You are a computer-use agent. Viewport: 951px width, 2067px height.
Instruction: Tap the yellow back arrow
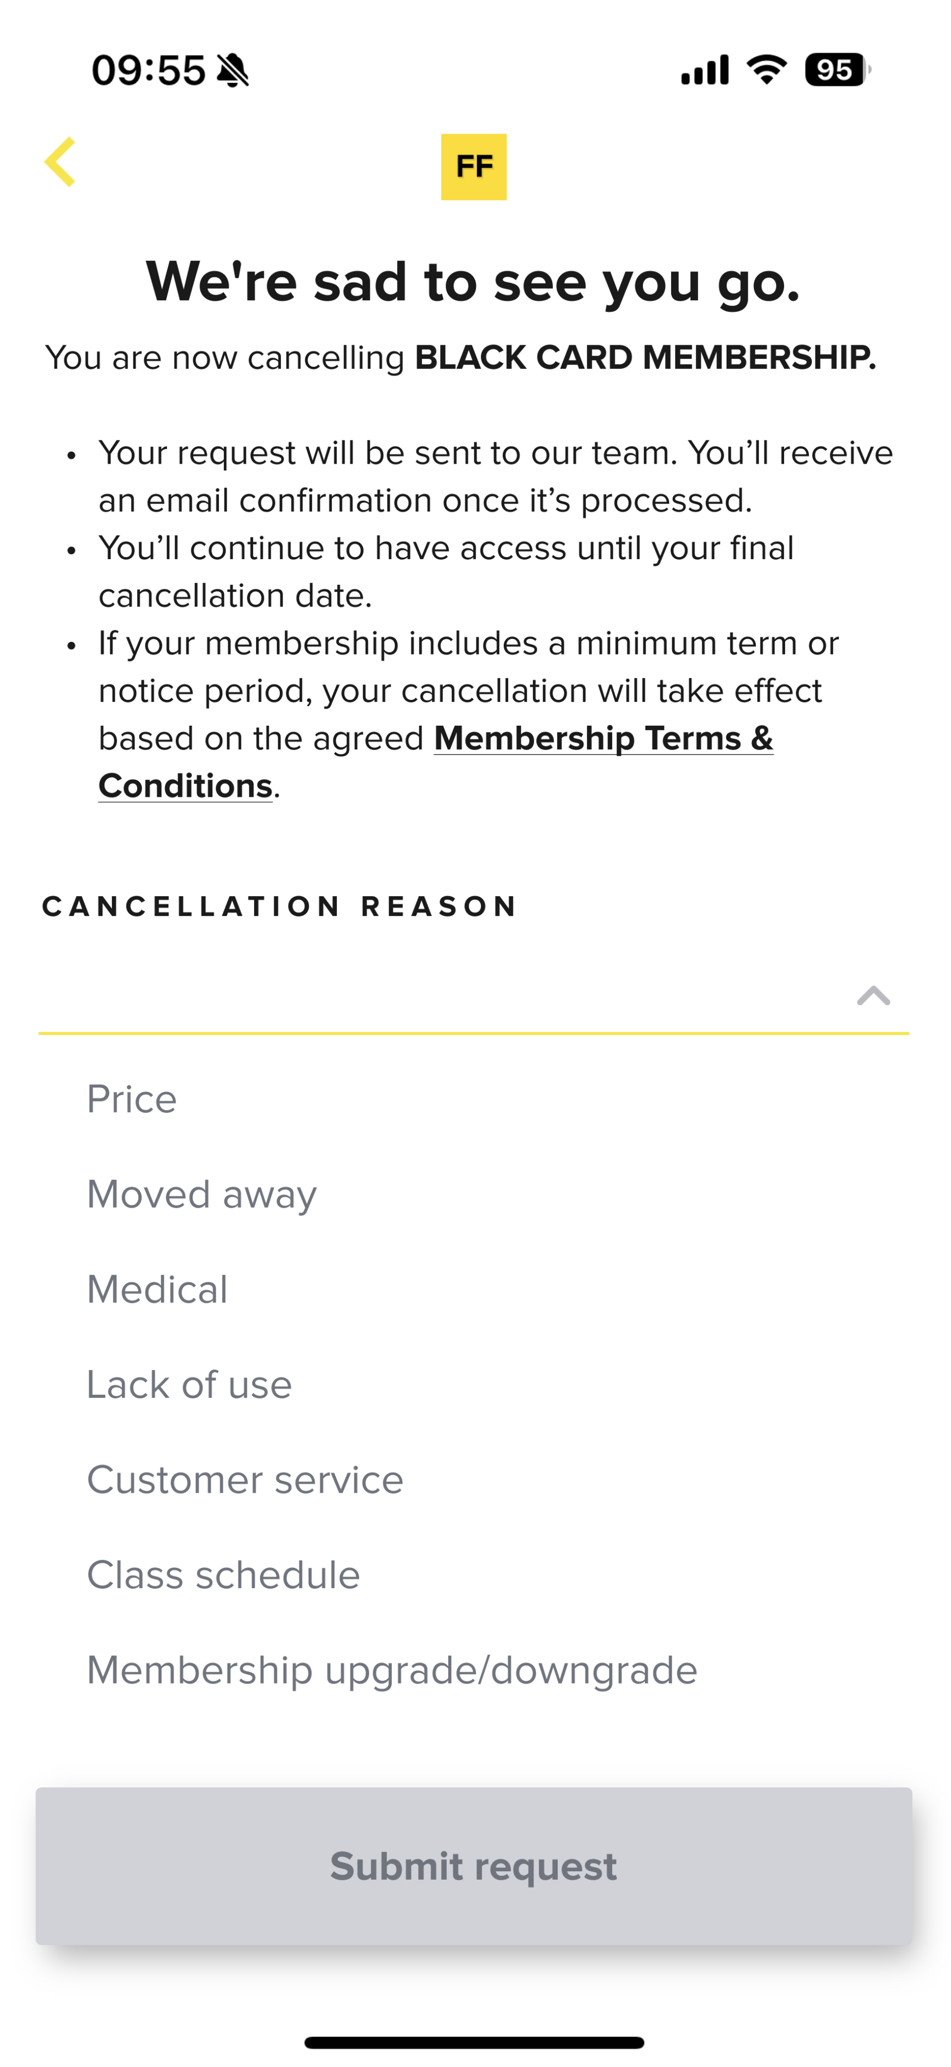click(60, 161)
